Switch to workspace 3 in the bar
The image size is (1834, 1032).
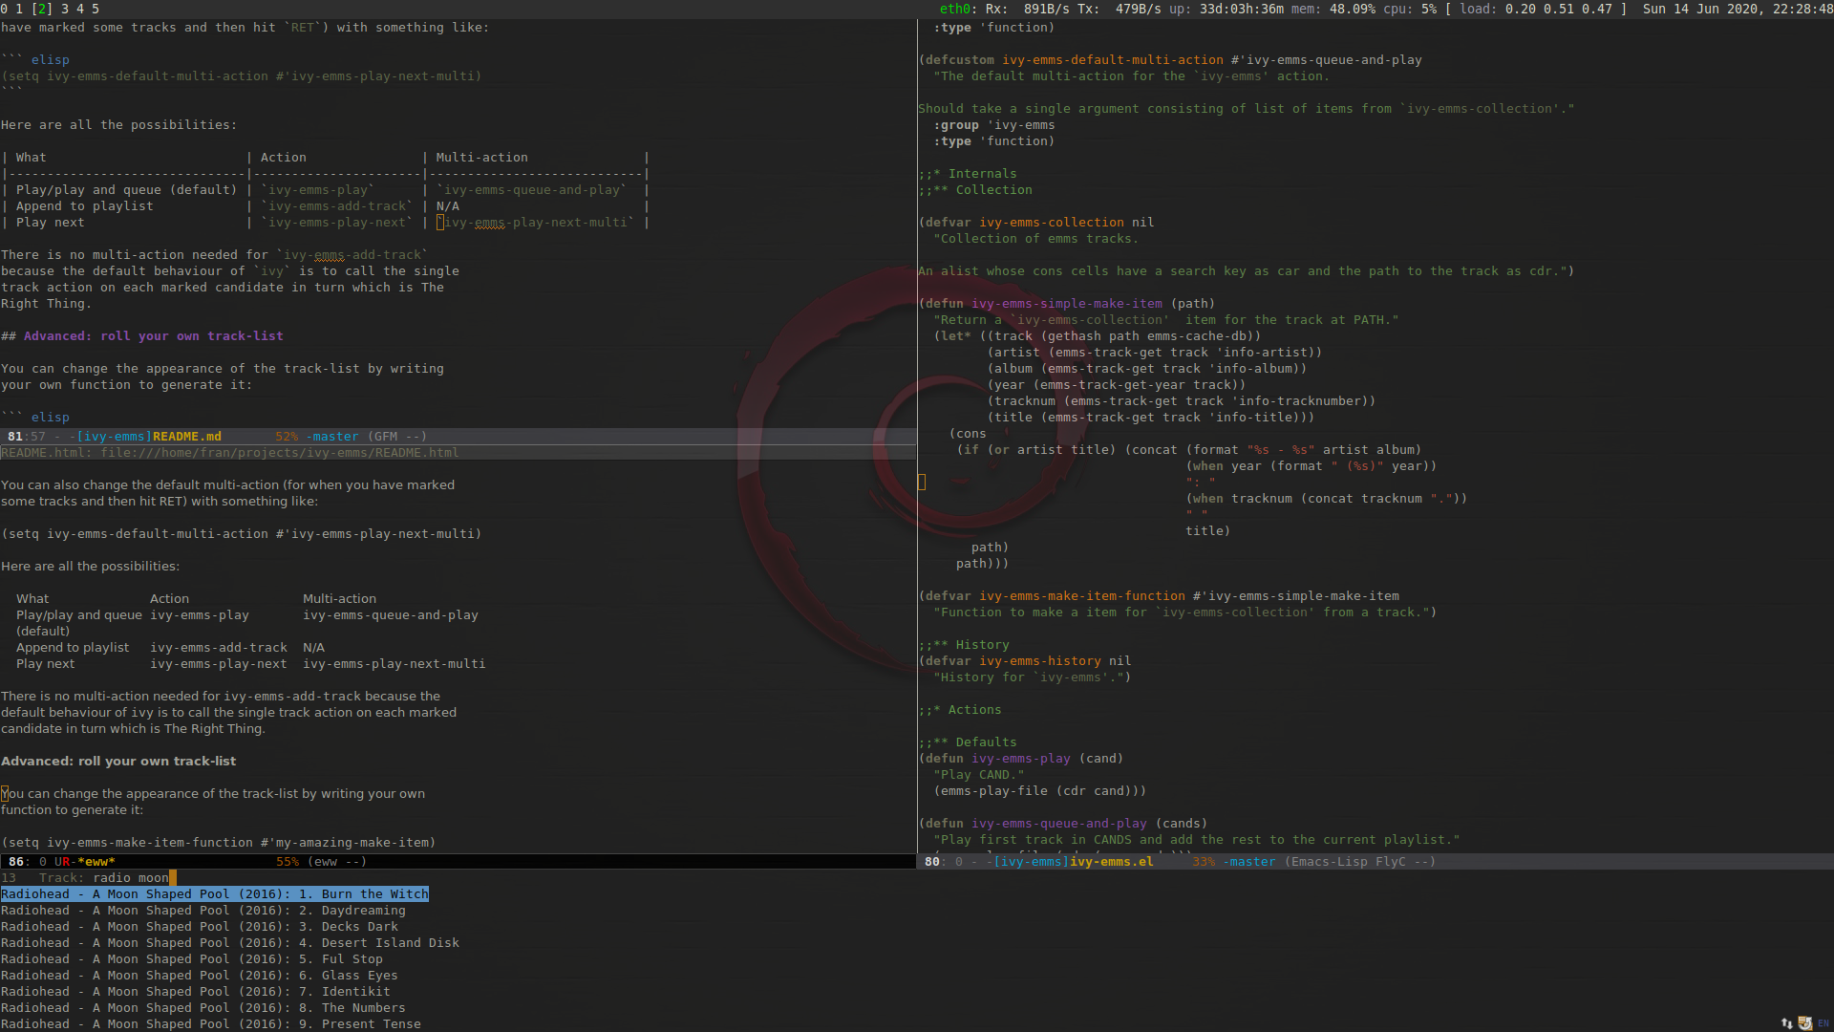[65, 9]
